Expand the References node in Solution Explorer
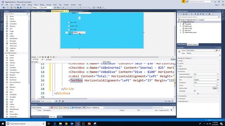Image resolution: width=225 pixels, height=126 pixels. pyautogui.click(x=180, y=26)
